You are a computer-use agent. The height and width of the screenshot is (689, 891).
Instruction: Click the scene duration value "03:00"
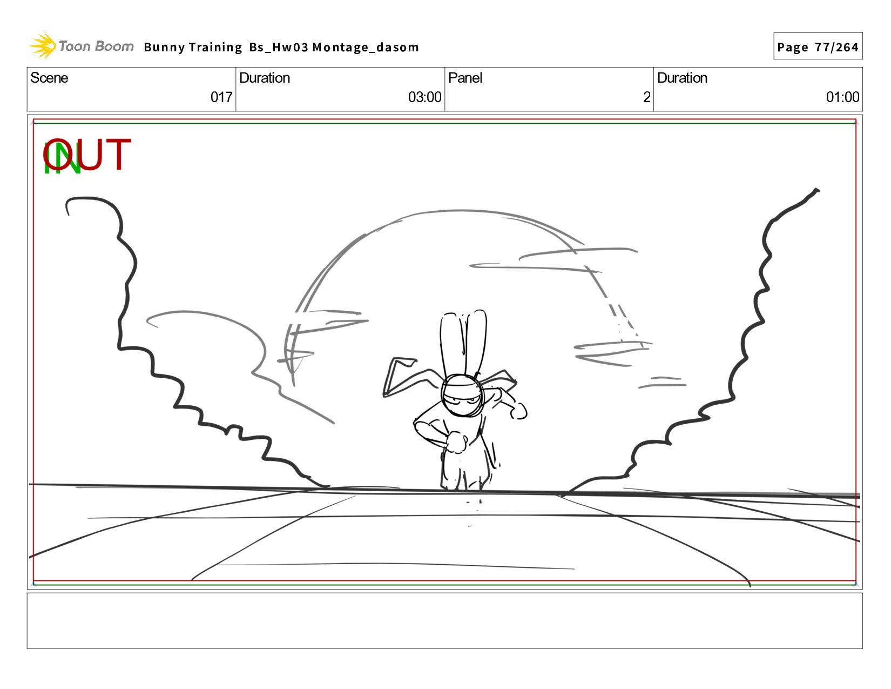pyautogui.click(x=424, y=97)
